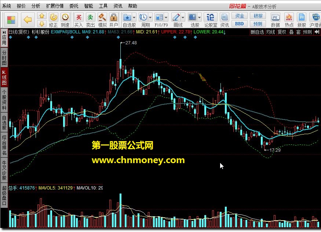Screen dimensions: 321x232
Task: Click the 资金 button
Action: pos(239,16)
